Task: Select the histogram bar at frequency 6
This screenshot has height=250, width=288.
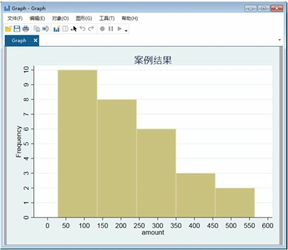Action: (x=156, y=173)
